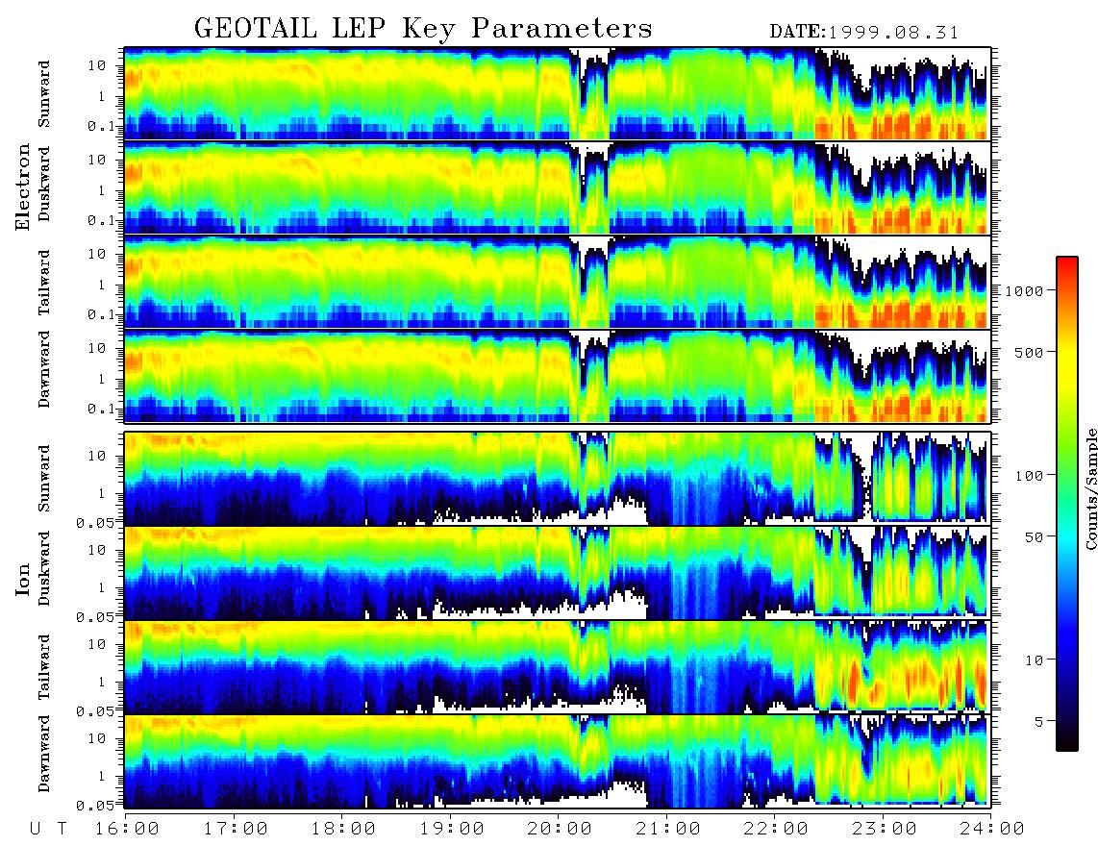Click the 20:00 time tick label
Viewport: 1098px width, 846px height.
560,829
